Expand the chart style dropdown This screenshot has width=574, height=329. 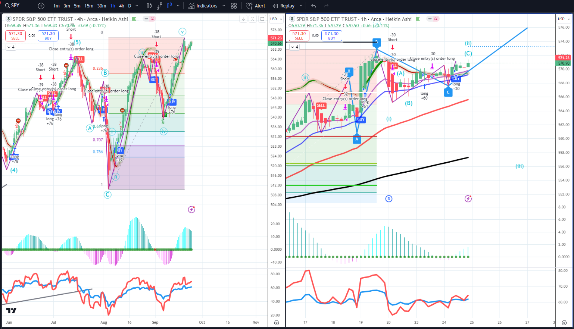[x=178, y=6]
